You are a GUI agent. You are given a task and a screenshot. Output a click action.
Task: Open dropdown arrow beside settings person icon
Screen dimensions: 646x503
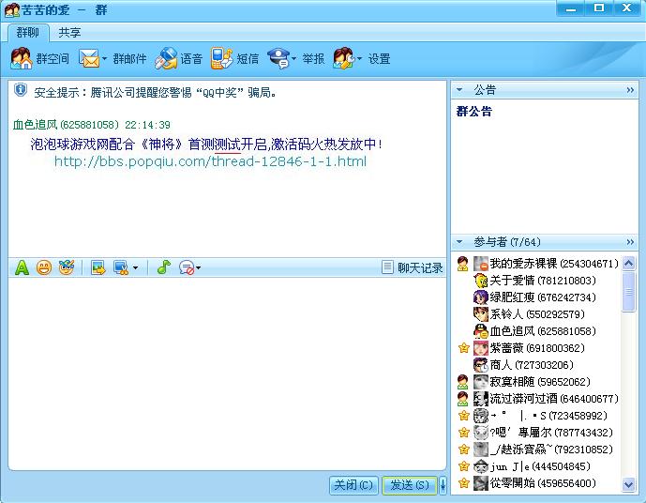tap(359, 59)
